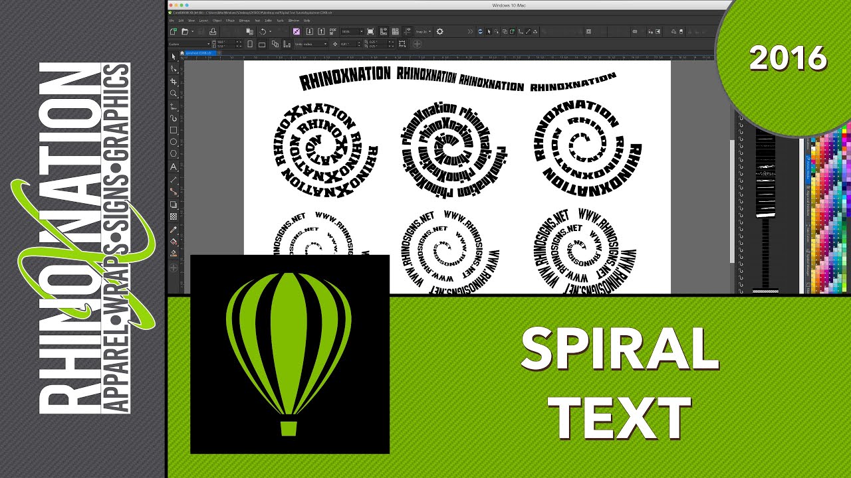Toggle treat-as-filled button on property bar
This screenshot has width=851, height=478.
point(402,44)
